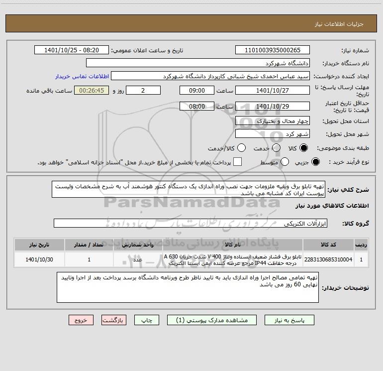Click the city field شهر کرد
This screenshot has width=383, height=371.
(x=273, y=134)
